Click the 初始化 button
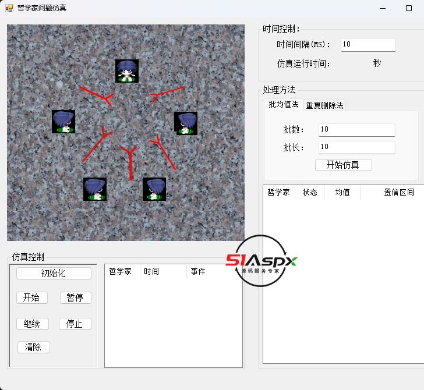424x390 pixels. point(54,273)
